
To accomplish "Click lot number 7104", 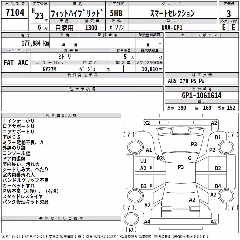I will (x=15, y=12).
